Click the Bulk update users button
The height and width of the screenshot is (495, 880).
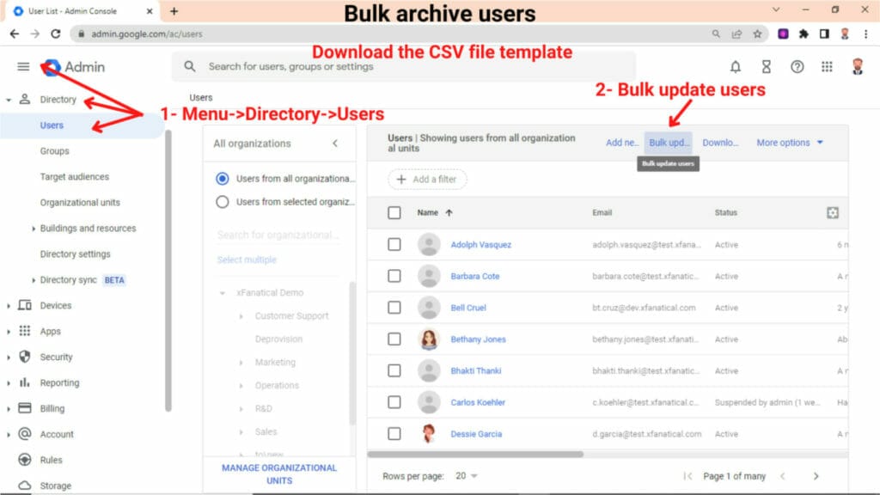tap(669, 143)
